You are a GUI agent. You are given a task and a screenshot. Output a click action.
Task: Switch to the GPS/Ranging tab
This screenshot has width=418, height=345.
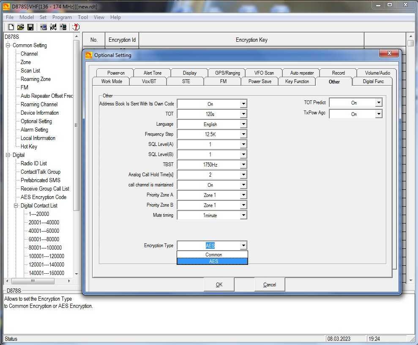227,73
